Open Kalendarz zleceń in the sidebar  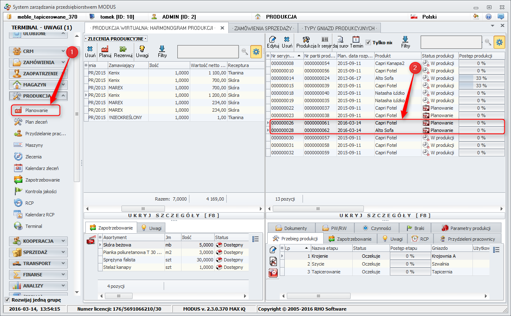41,168
